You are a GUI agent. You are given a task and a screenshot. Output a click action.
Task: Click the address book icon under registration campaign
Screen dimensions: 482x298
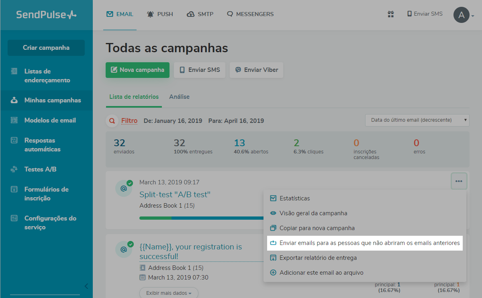click(x=143, y=268)
